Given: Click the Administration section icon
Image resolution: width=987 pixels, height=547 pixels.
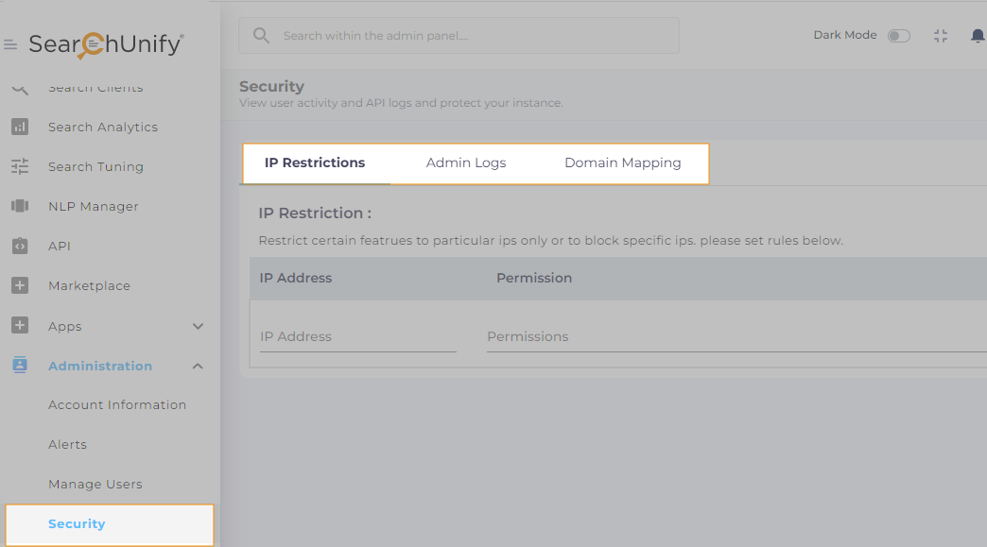Looking at the screenshot, I should point(20,366).
